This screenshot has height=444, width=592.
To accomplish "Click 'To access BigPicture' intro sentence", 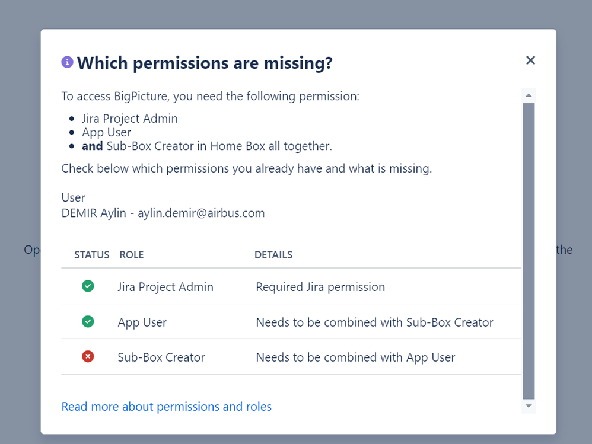I will 211,97.
